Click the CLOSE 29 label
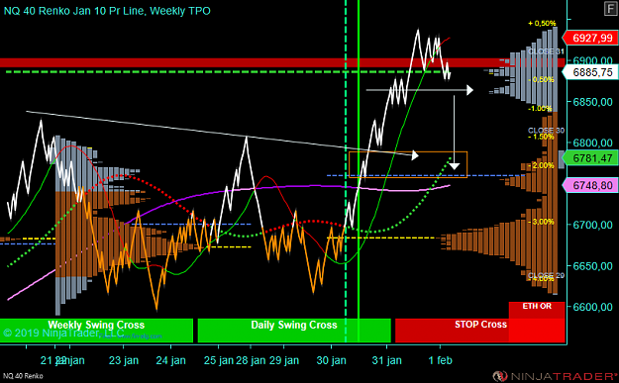This screenshot has height=383, width=619. [546, 275]
